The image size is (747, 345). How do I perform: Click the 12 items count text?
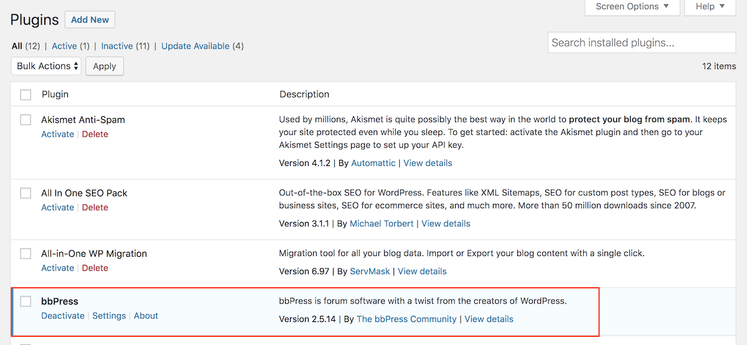click(x=719, y=66)
